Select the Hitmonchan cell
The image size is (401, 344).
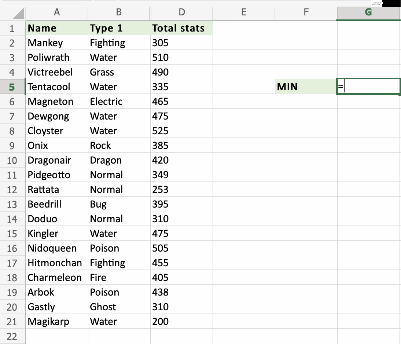tap(57, 263)
